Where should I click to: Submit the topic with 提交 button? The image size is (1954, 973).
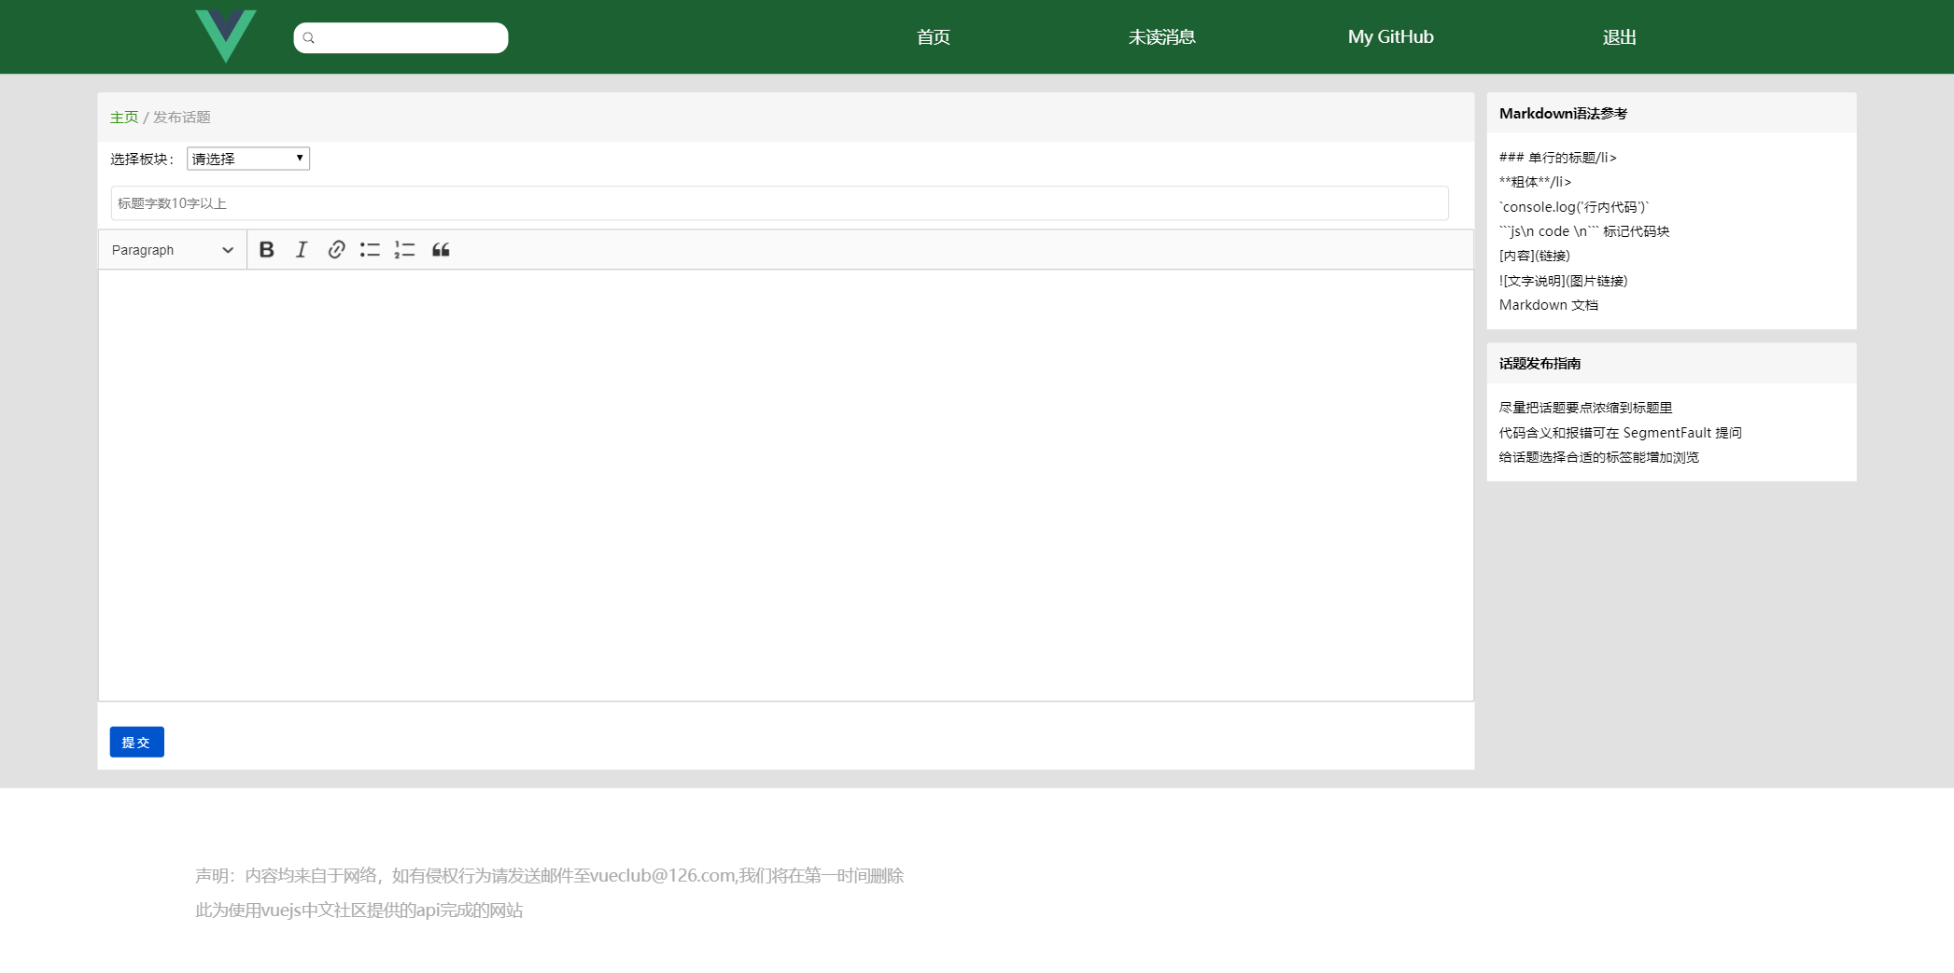point(137,742)
